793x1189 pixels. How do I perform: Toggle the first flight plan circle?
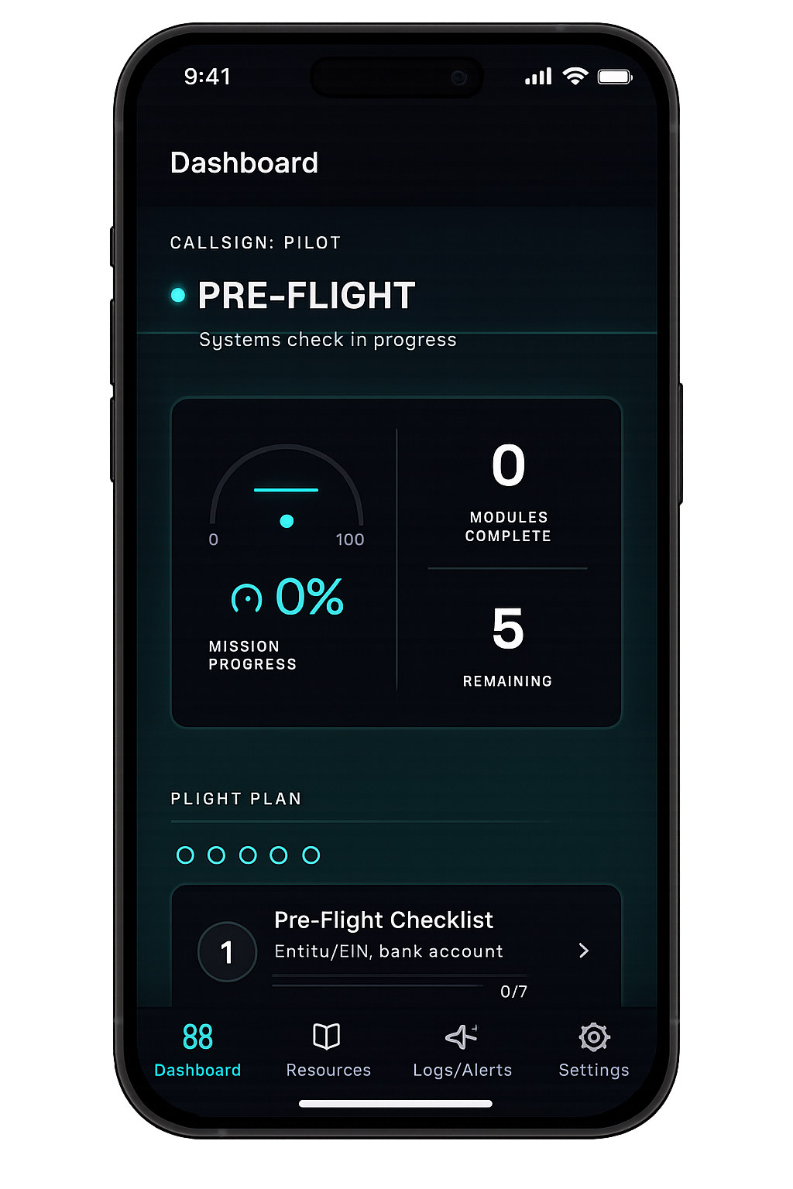(186, 855)
